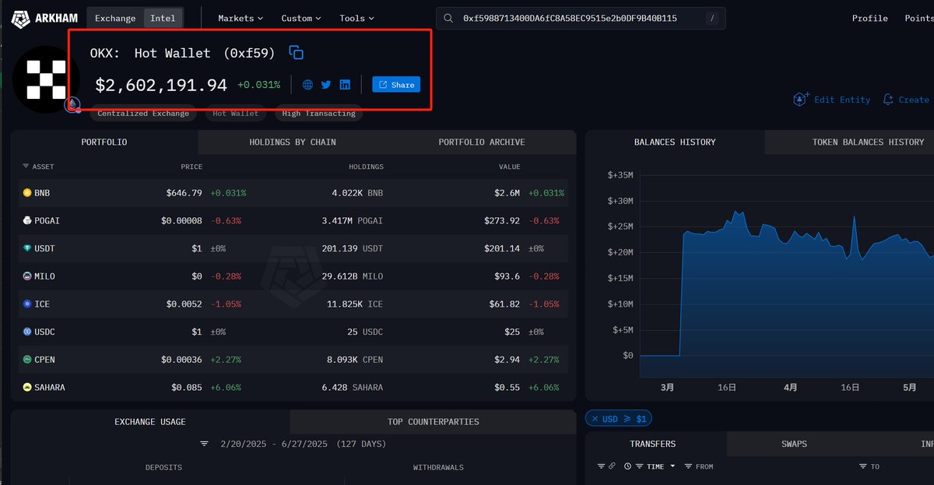Screen dimensions: 934x485
Task: Click the USDC token icon
Action: coord(27,332)
